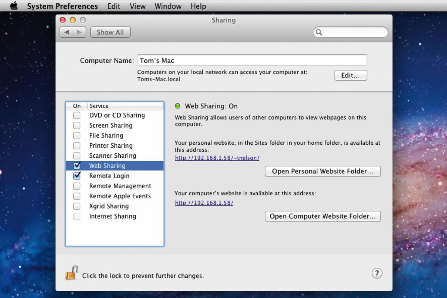Open the Help menu
Image resolution: width=447 pixels, height=298 pixels.
[x=198, y=6]
